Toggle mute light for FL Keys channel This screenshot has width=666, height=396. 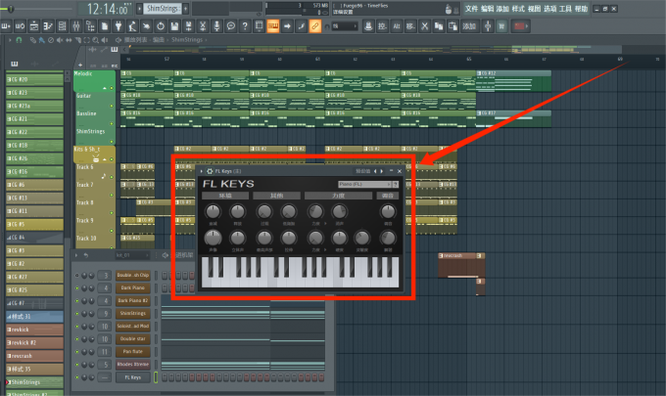76,376
